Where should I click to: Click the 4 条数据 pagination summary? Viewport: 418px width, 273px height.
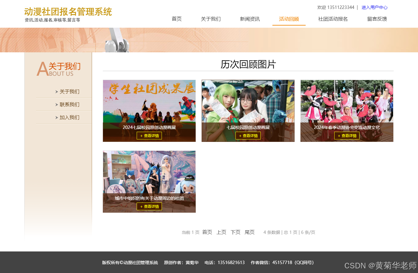tap(272, 232)
